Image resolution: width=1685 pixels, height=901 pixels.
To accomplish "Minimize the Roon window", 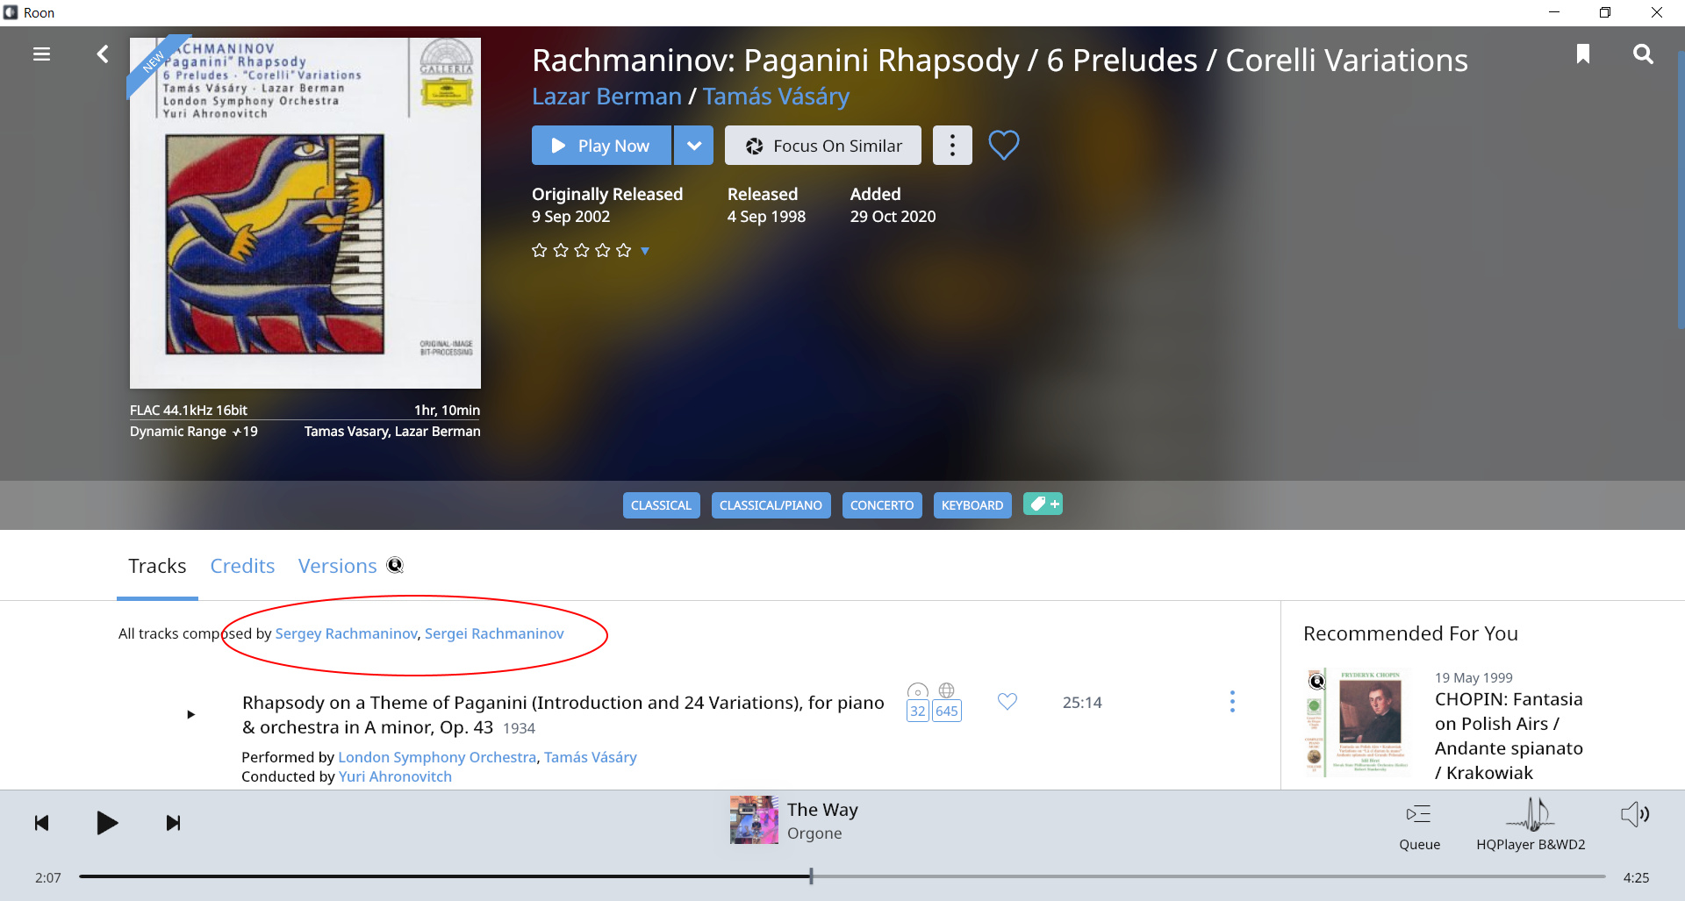I will pos(1554,12).
